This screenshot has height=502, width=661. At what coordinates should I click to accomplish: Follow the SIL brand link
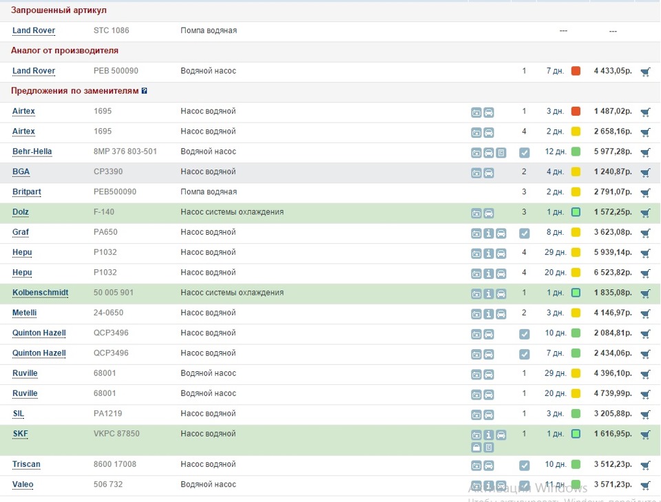18,414
